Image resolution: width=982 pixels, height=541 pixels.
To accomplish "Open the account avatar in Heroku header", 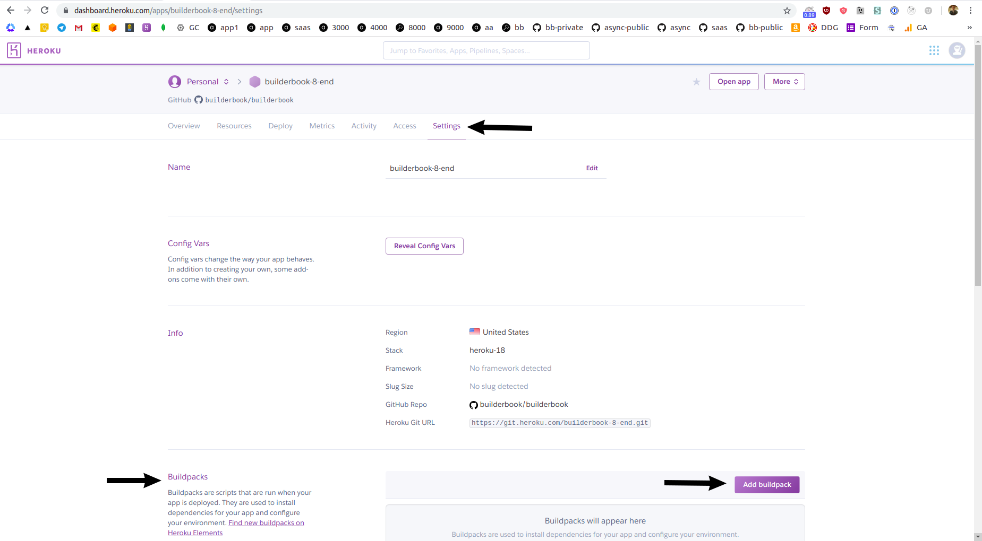I will [957, 50].
